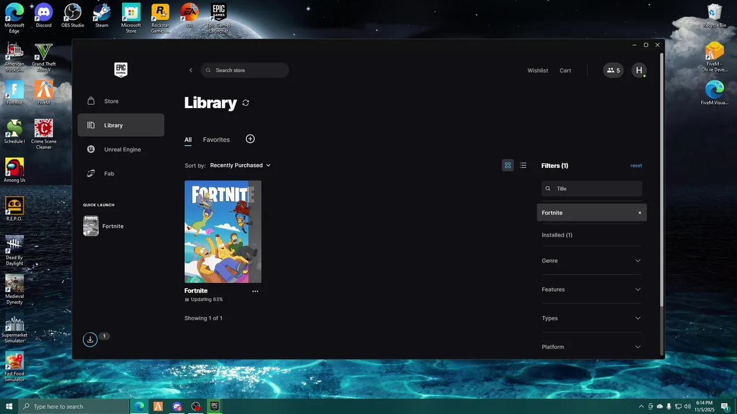737x414 pixels.
Task: Switch to list view
Action: point(523,166)
